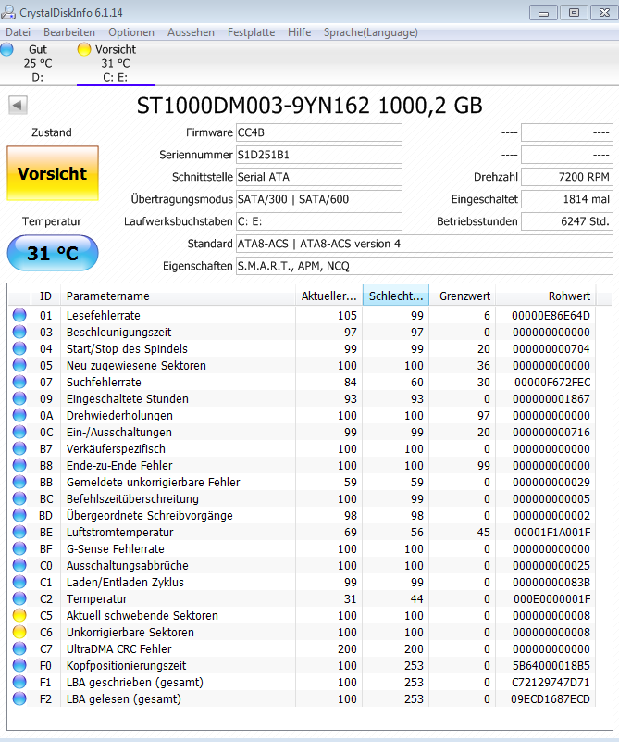Click the Drehzahl value 7200 RPM
619x742 pixels.
click(x=567, y=177)
